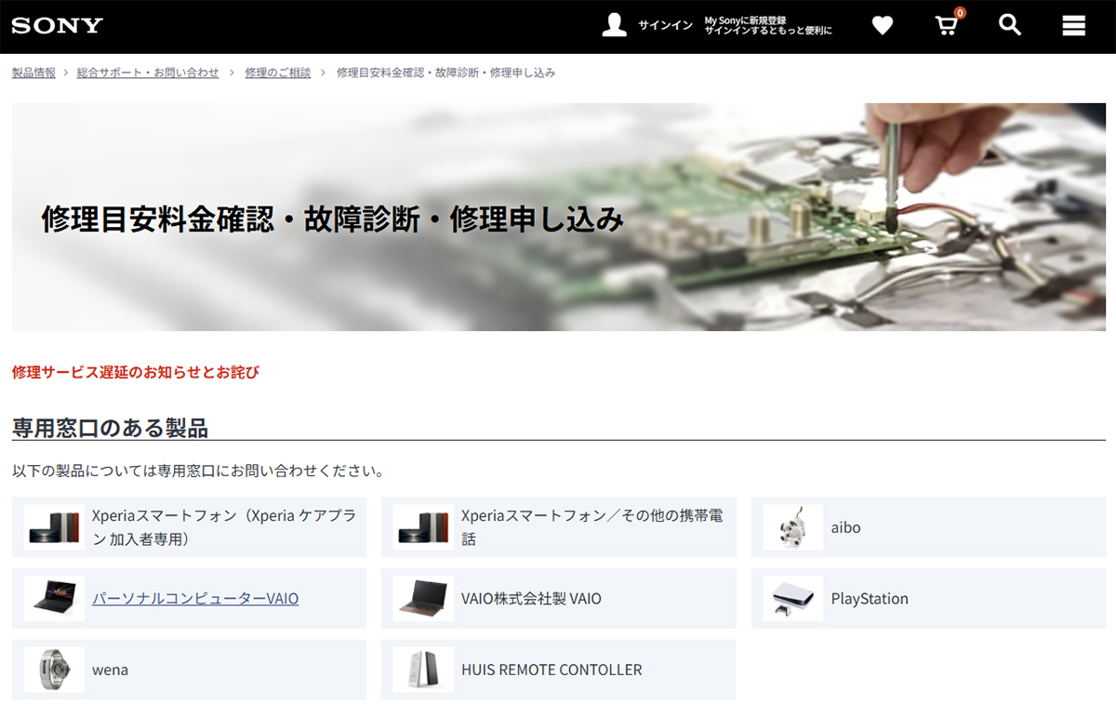This screenshot has width=1116, height=717.
Task: Click the VAIO株式会社製 VAIO laptop thumbnail
Action: click(423, 599)
